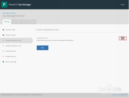Image resolution: width=129 pixels, height=98 pixels.
Task: Click the Create Availability Zones page heading
Action: tap(47, 30)
